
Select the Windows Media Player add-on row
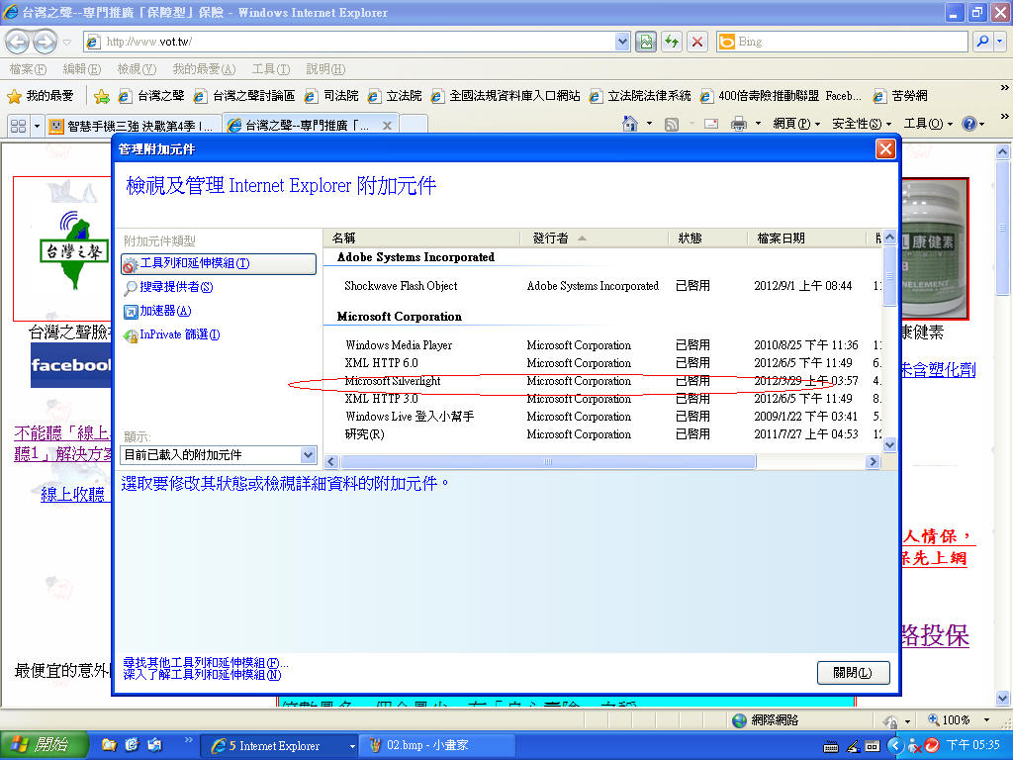[x=602, y=345]
